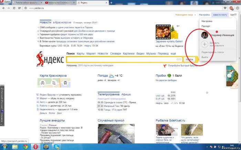Click Настройка link in top bar

click(x=204, y=15)
